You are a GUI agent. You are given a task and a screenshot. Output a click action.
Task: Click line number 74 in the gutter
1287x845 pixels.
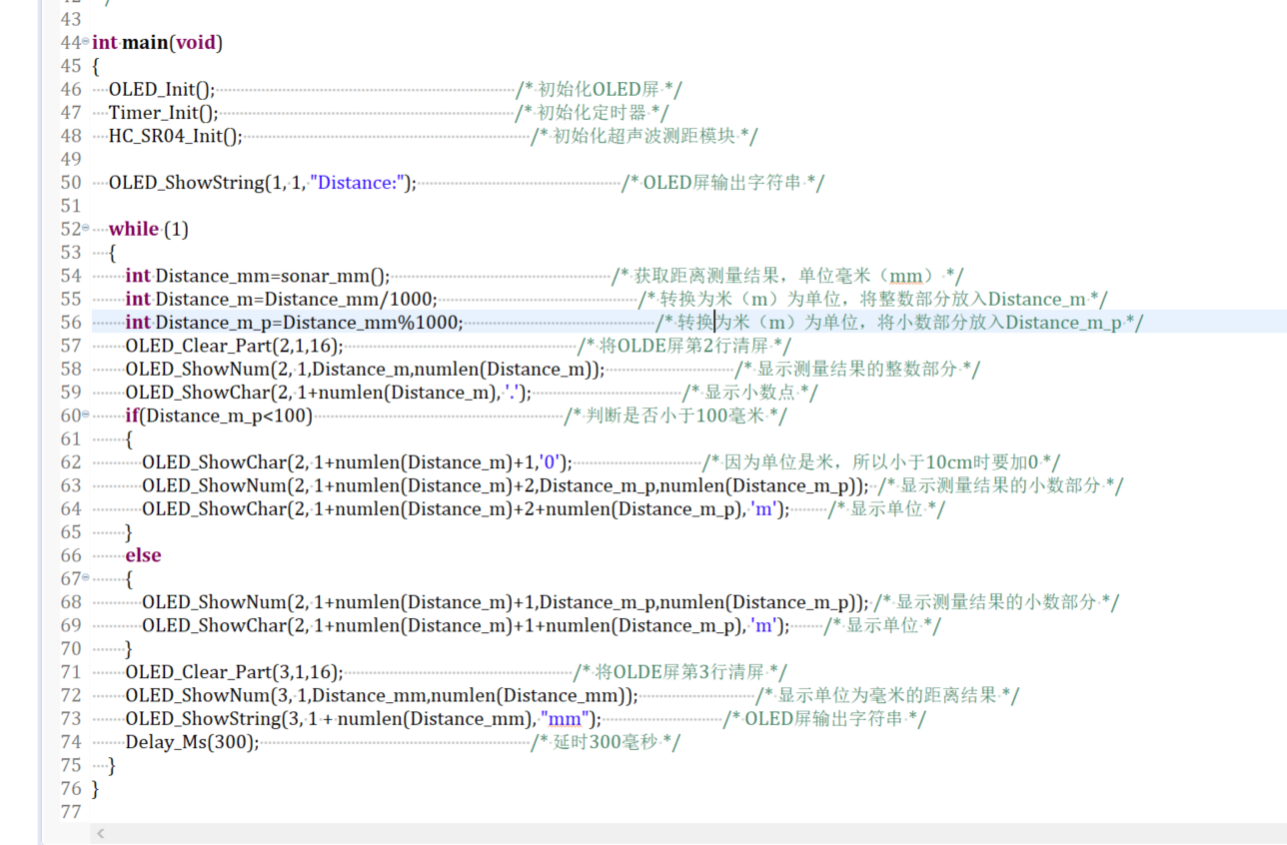70,741
